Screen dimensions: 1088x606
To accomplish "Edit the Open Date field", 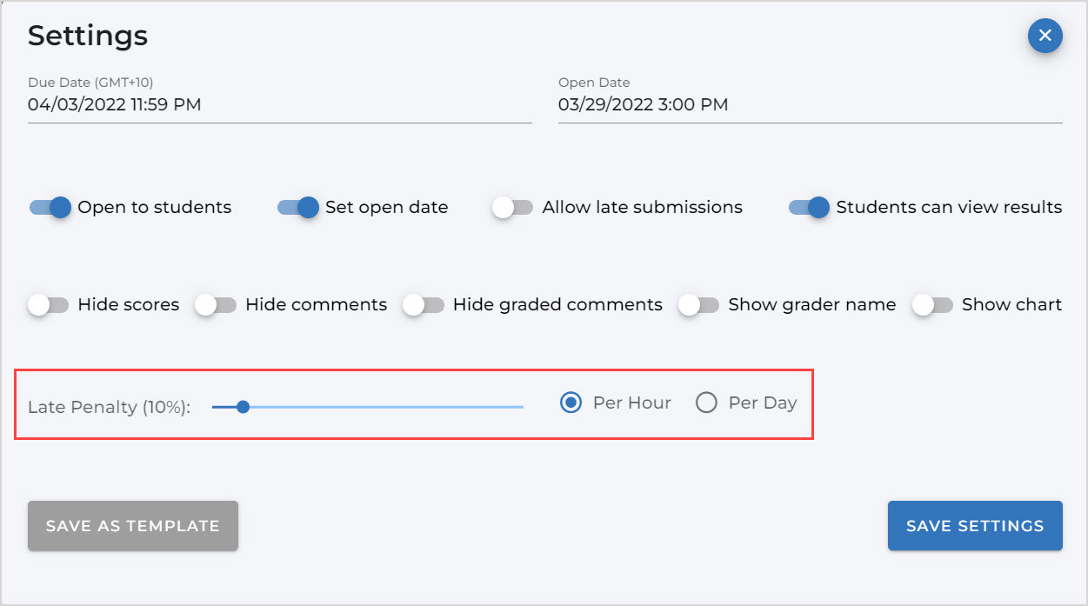I will (809, 105).
